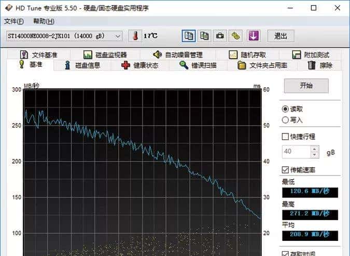Viewport: 350px width, 256px height.
Task: Uncheck the 传输速率 checkbox
Action: click(x=285, y=170)
